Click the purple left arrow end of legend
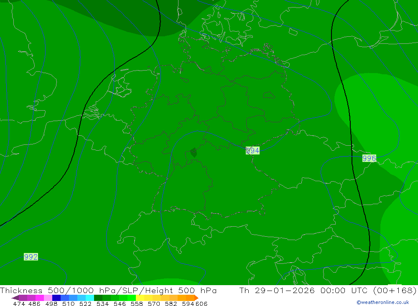418x306 pixels. tap(15, 298)
